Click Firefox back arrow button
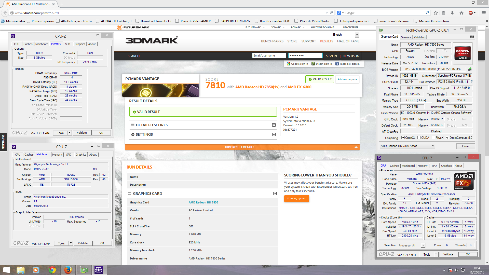This screenshot has height=275, width=489. click(x=5, y=13)
